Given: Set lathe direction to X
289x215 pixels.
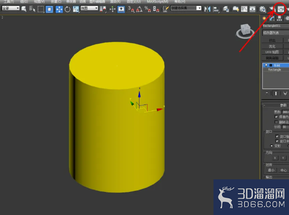Looking at the screenshot, I should (x=275, y=158).
